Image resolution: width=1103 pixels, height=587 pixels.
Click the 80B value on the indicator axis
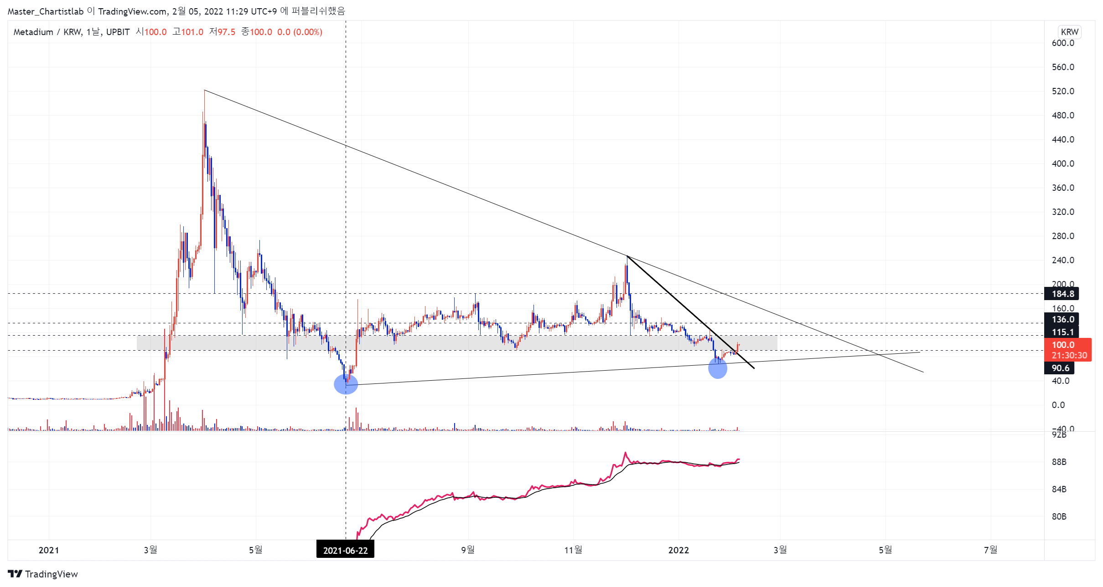pos(1059,516)
